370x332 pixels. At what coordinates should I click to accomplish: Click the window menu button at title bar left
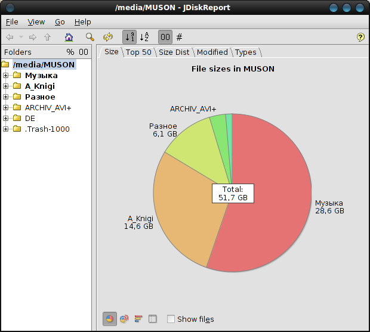click(x=10, y=8)
